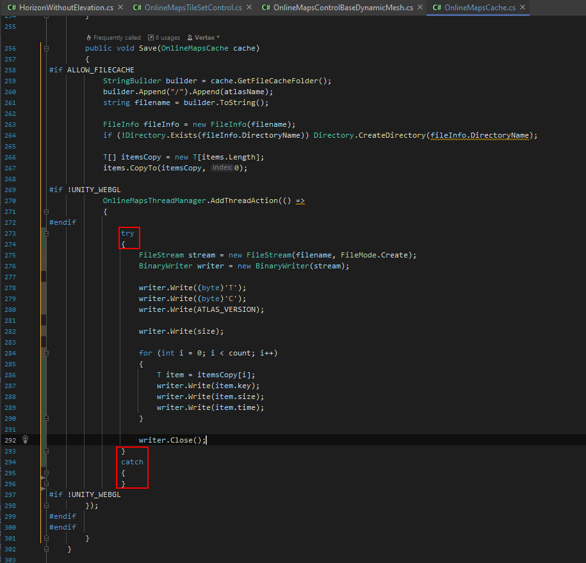Click line number 256 in the gutter
The image size is (586, 563).
tap(10, 48)
